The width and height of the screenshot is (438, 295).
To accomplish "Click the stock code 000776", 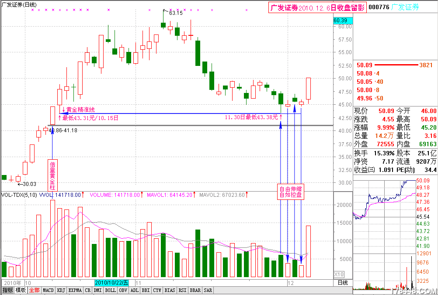I will [x=379, y=7].
